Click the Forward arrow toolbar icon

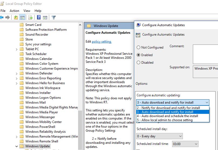[8, 18]
